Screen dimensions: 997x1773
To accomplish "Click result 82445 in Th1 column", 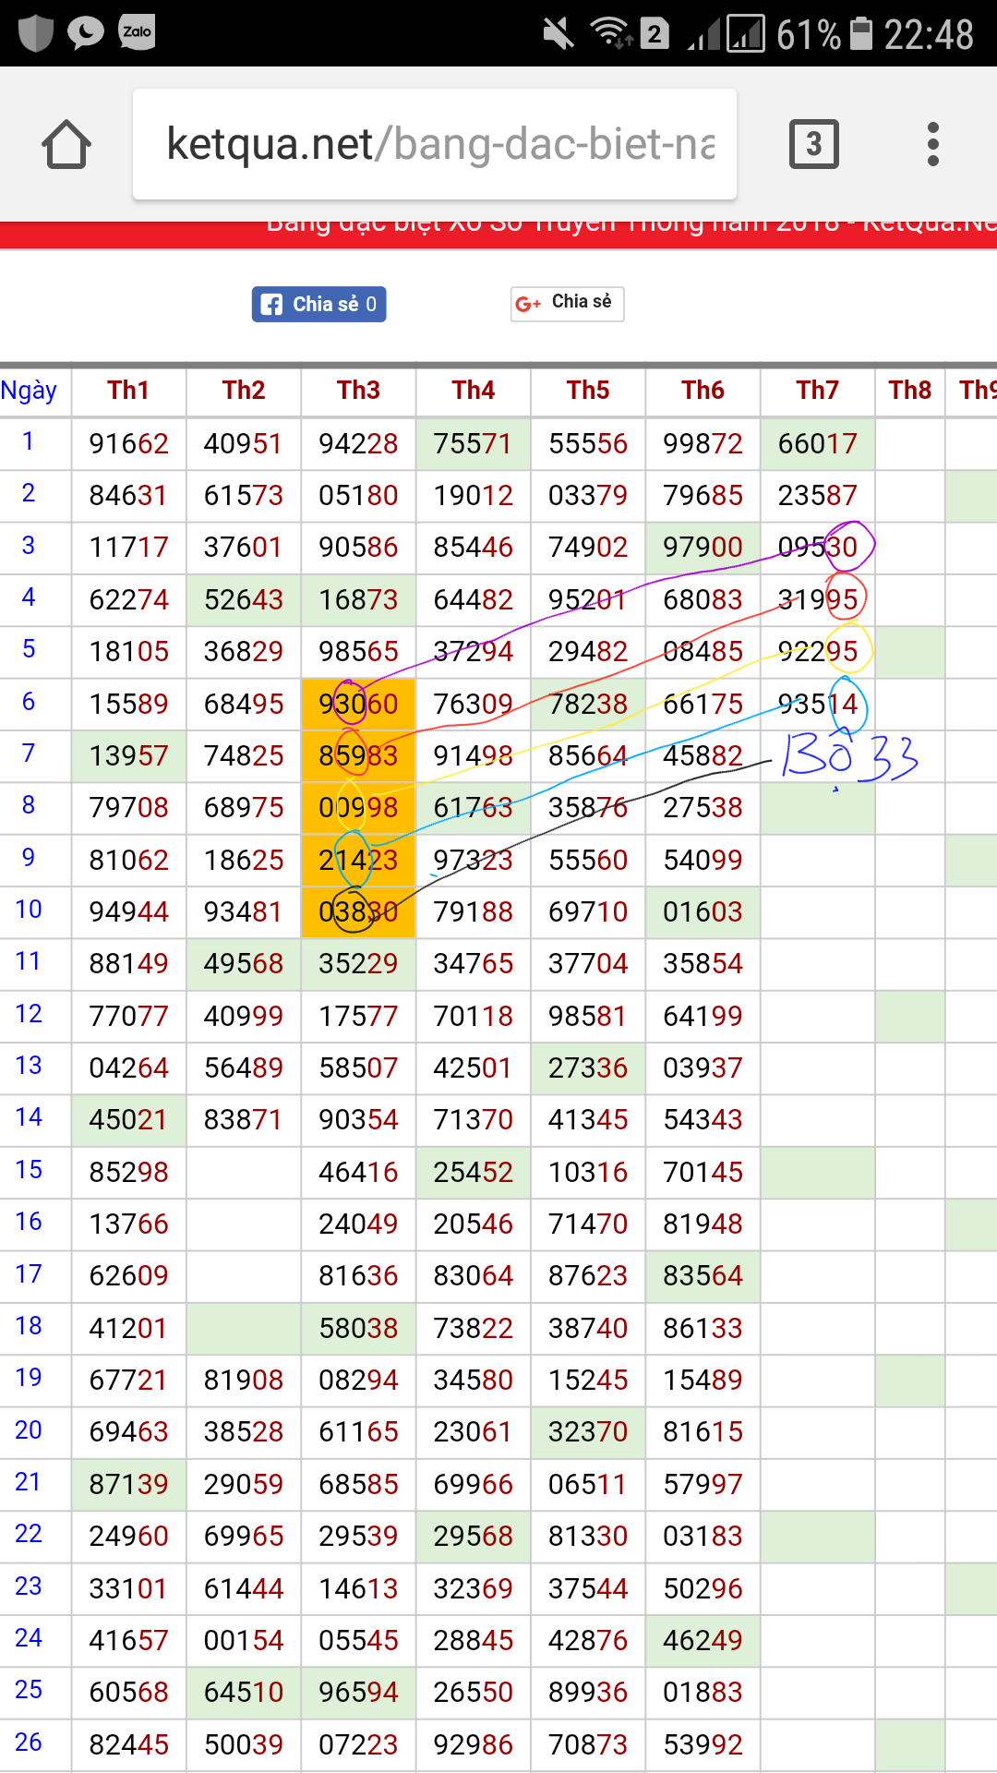I will pyautogui.click(x=128, y=1745).
